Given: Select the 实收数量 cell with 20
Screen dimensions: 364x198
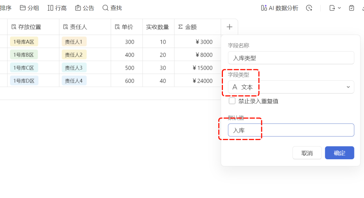Looking at the screenshot, I should pyautogui.click(x=159, y=55).
